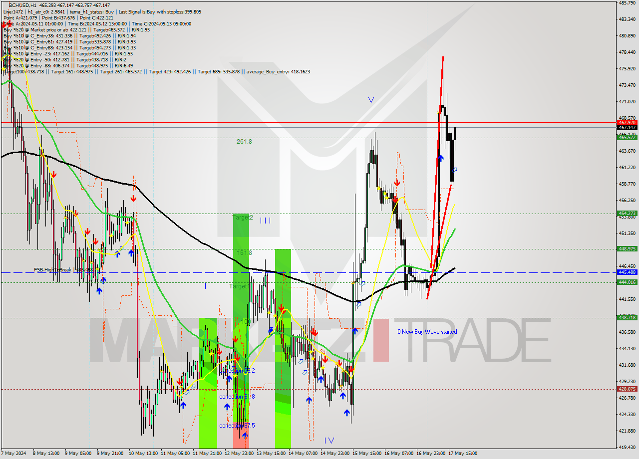Click the green 438.718 price label
Image resolution: width=639 pixels, height=459 pixels.
[627, 318]
